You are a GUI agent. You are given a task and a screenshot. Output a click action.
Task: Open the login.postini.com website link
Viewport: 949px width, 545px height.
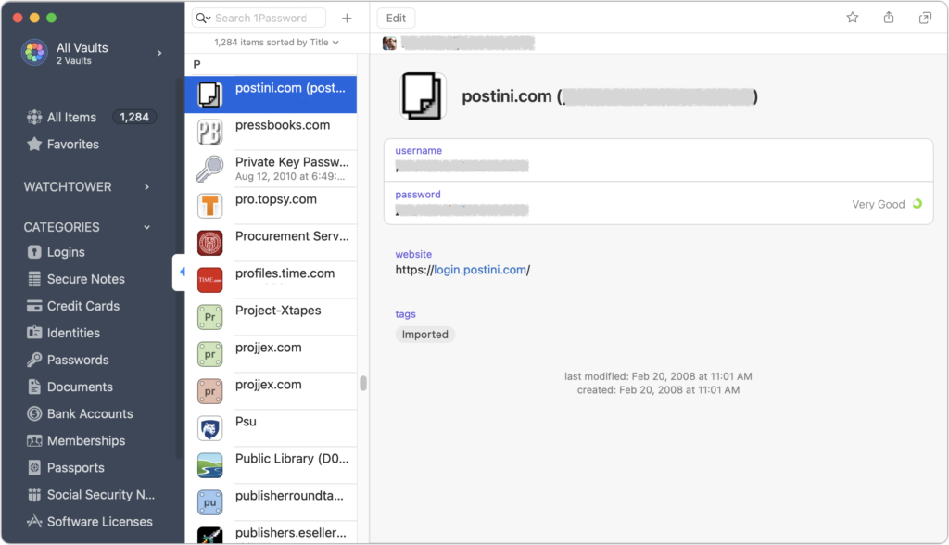tap(480, 270)
